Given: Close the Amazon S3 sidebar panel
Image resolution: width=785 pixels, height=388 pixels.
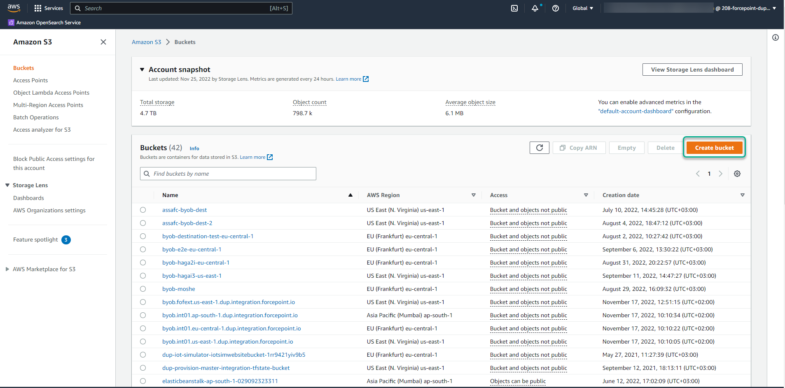Looking at the screenshot, I should (103, 42).
